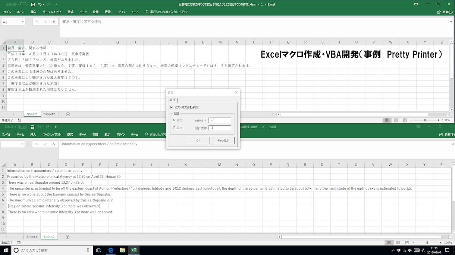Open ホーム tab in top Excel window
This screenshot has height=255, width=455.
pos(21,12)
